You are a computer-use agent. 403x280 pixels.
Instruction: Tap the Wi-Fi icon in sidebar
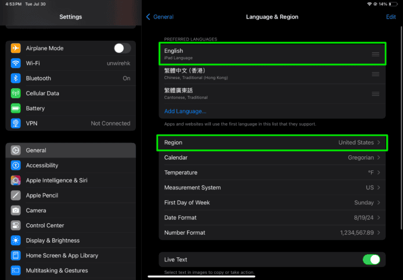tap(16, 63)
